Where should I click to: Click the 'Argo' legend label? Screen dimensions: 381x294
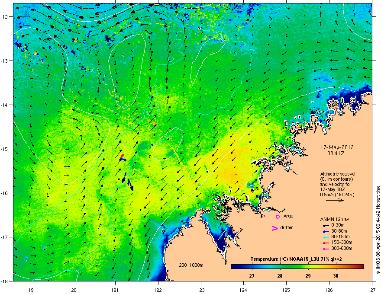288,216
